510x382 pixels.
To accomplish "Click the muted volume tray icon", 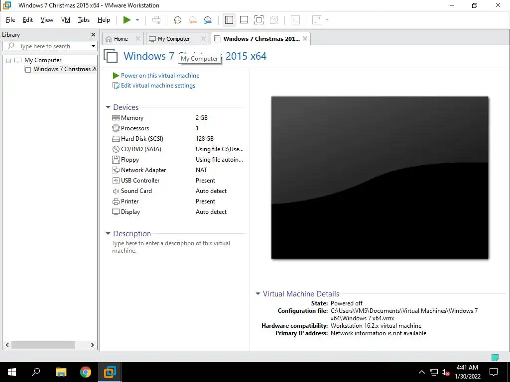I will tap(445, 372).
